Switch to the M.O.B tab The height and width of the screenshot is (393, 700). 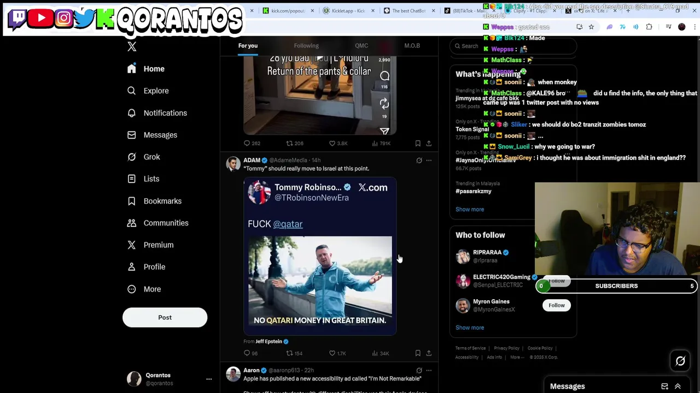click(x=412, y=46)
